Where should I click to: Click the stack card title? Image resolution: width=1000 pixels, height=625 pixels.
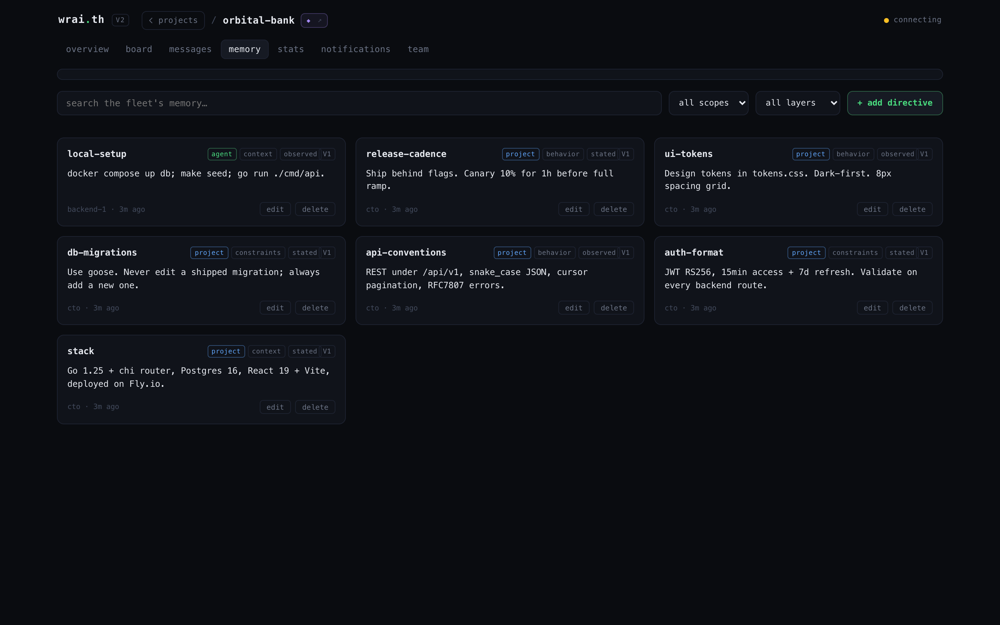(81, 351)
